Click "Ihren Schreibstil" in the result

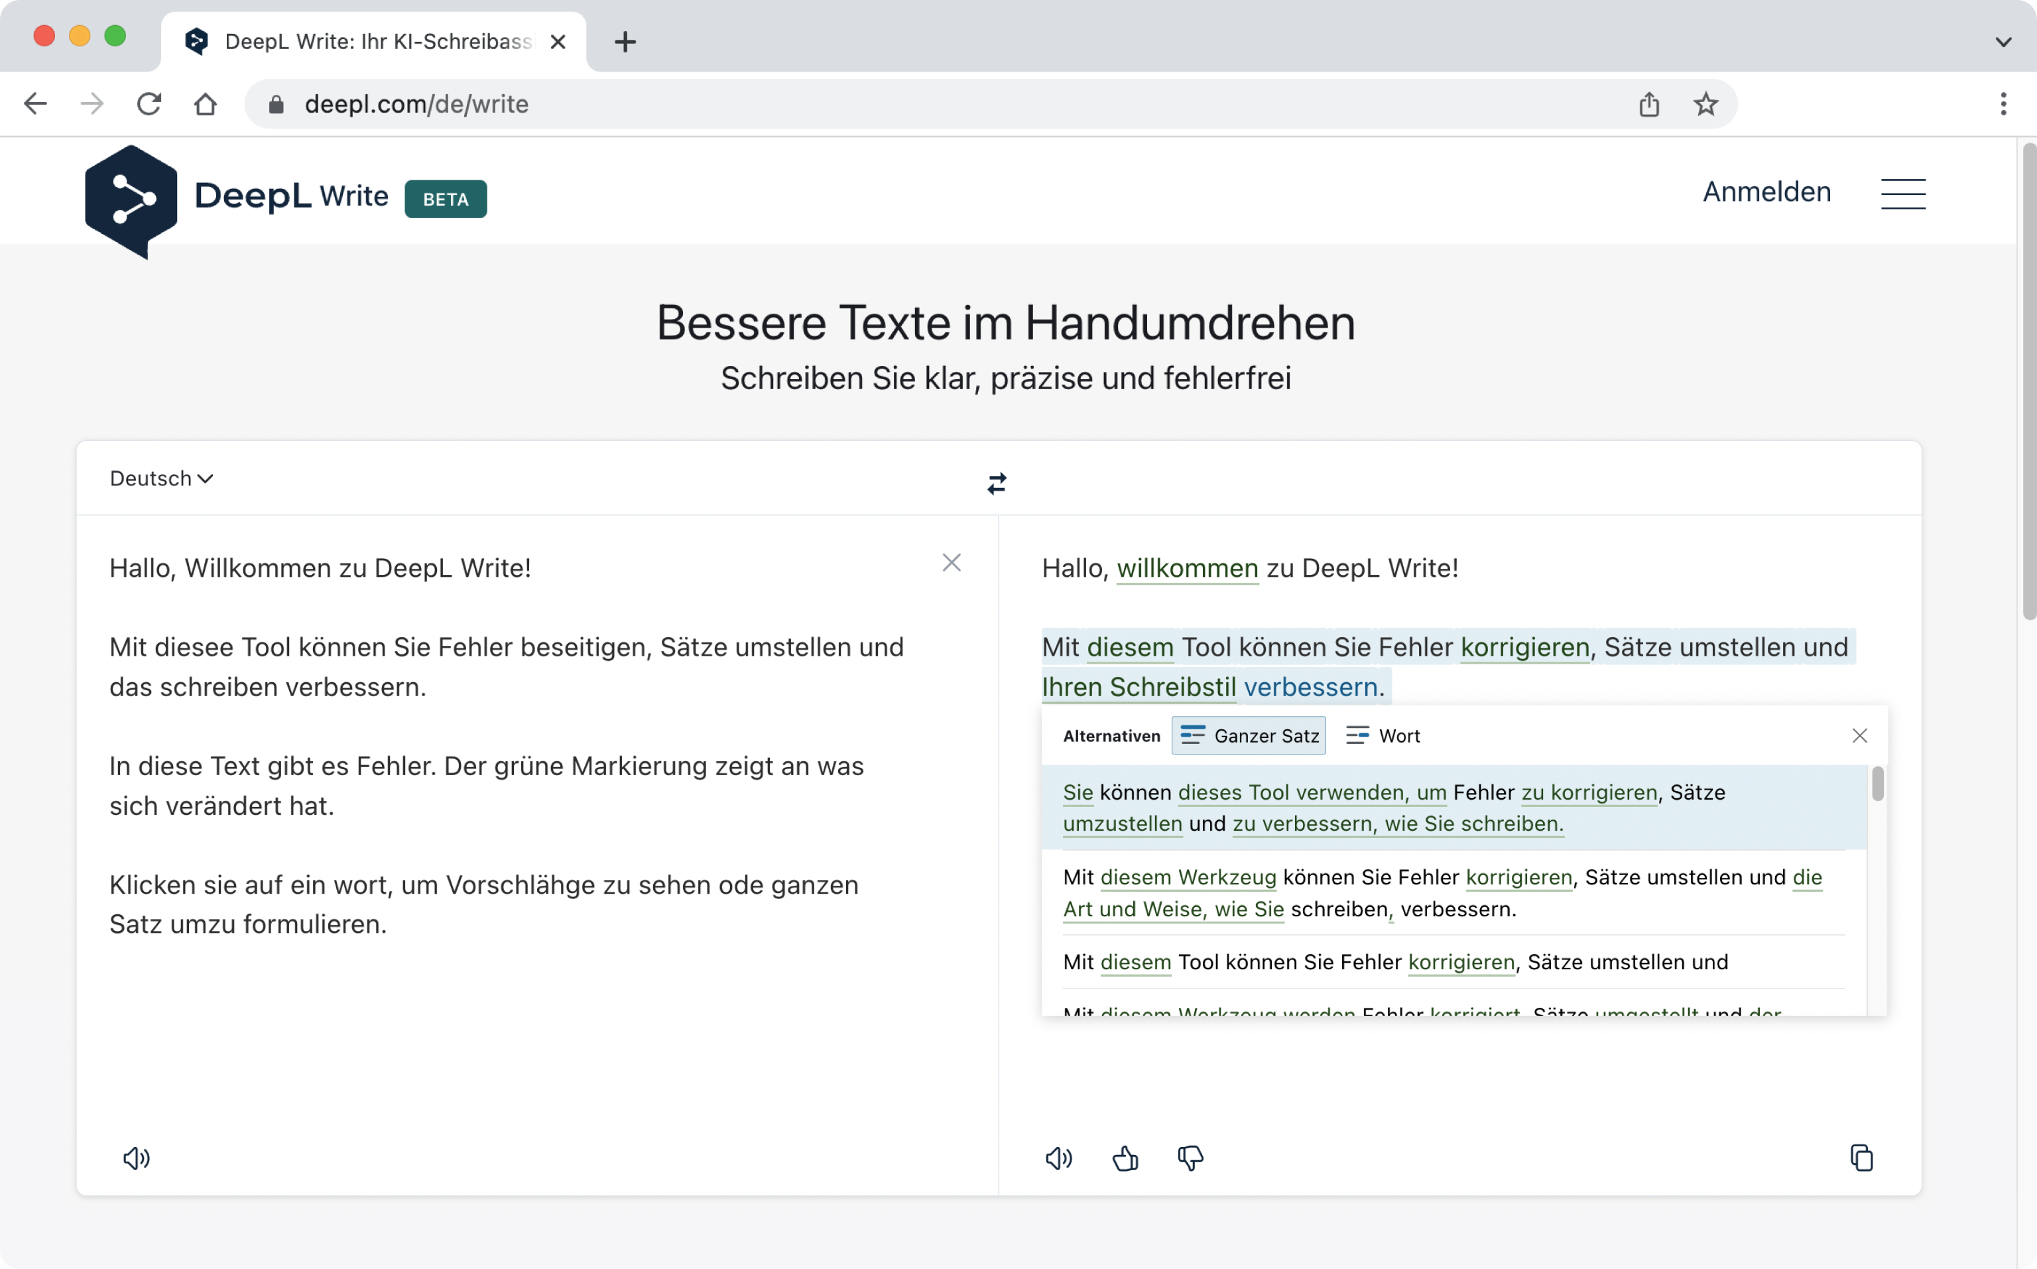[x=1139, y=688]
